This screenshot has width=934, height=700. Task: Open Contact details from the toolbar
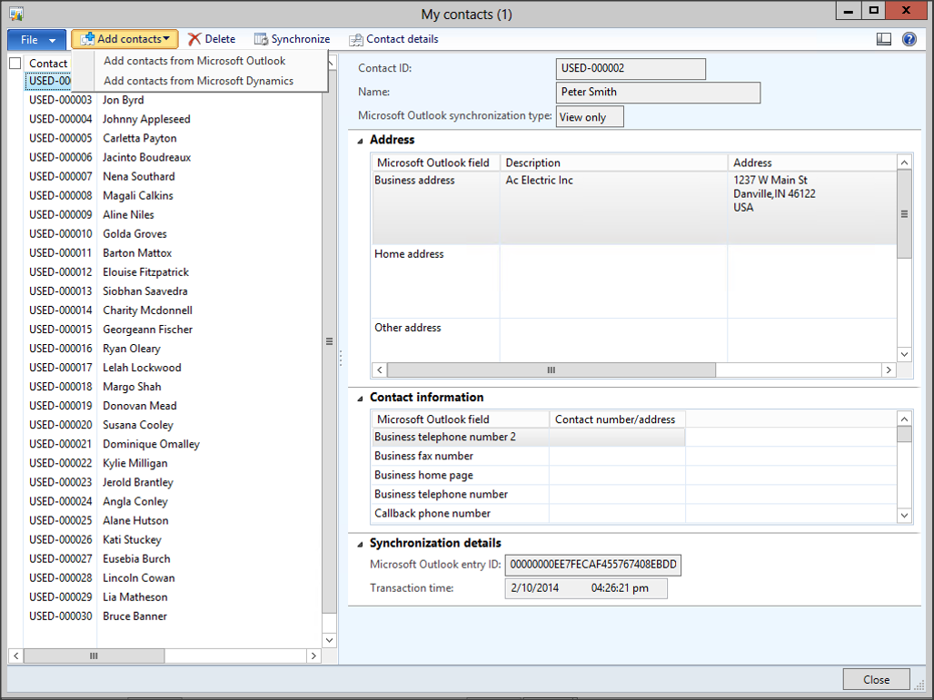393,39
